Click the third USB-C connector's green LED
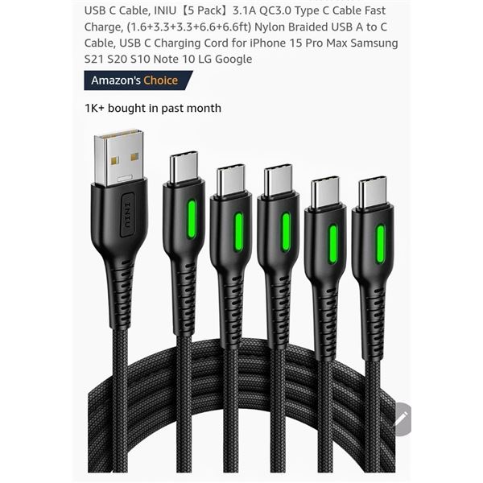The image size is (483, 483). [286, 233]
